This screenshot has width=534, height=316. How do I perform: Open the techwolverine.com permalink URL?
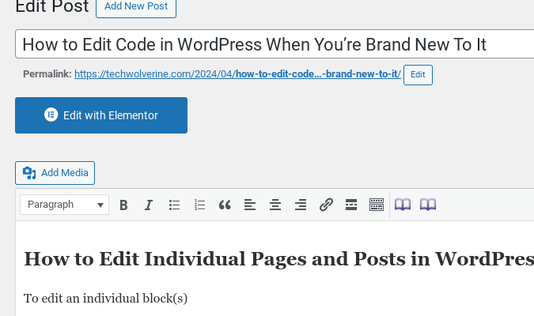coord(237,74)
